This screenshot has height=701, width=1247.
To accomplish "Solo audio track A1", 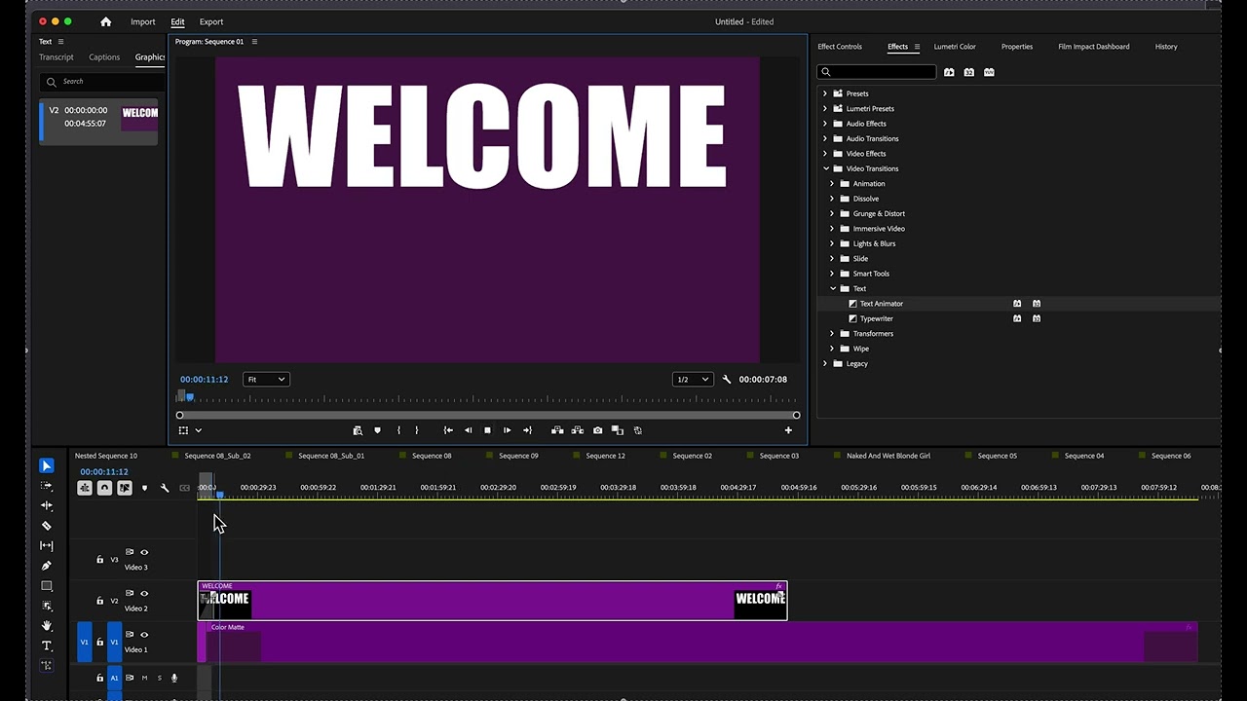I will 160,678.
